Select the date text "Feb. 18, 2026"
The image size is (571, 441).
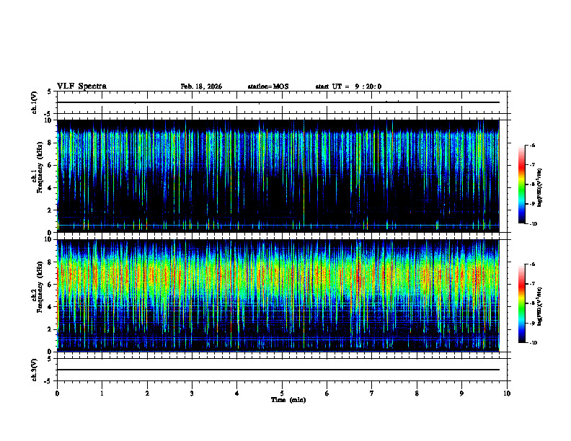point(201,86)
